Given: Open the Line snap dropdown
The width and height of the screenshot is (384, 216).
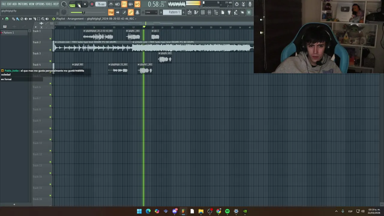Looking at the screenshot, I should [x=151, y=12].
